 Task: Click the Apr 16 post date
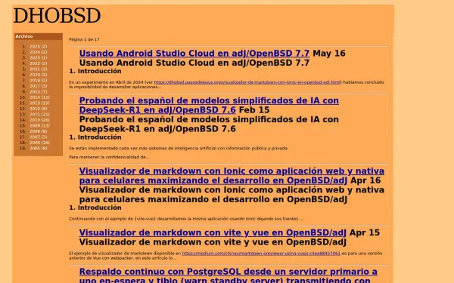(365, 180)
